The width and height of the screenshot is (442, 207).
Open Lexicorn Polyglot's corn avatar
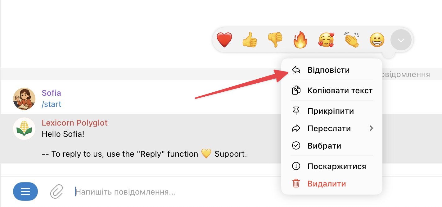(24, 129)
